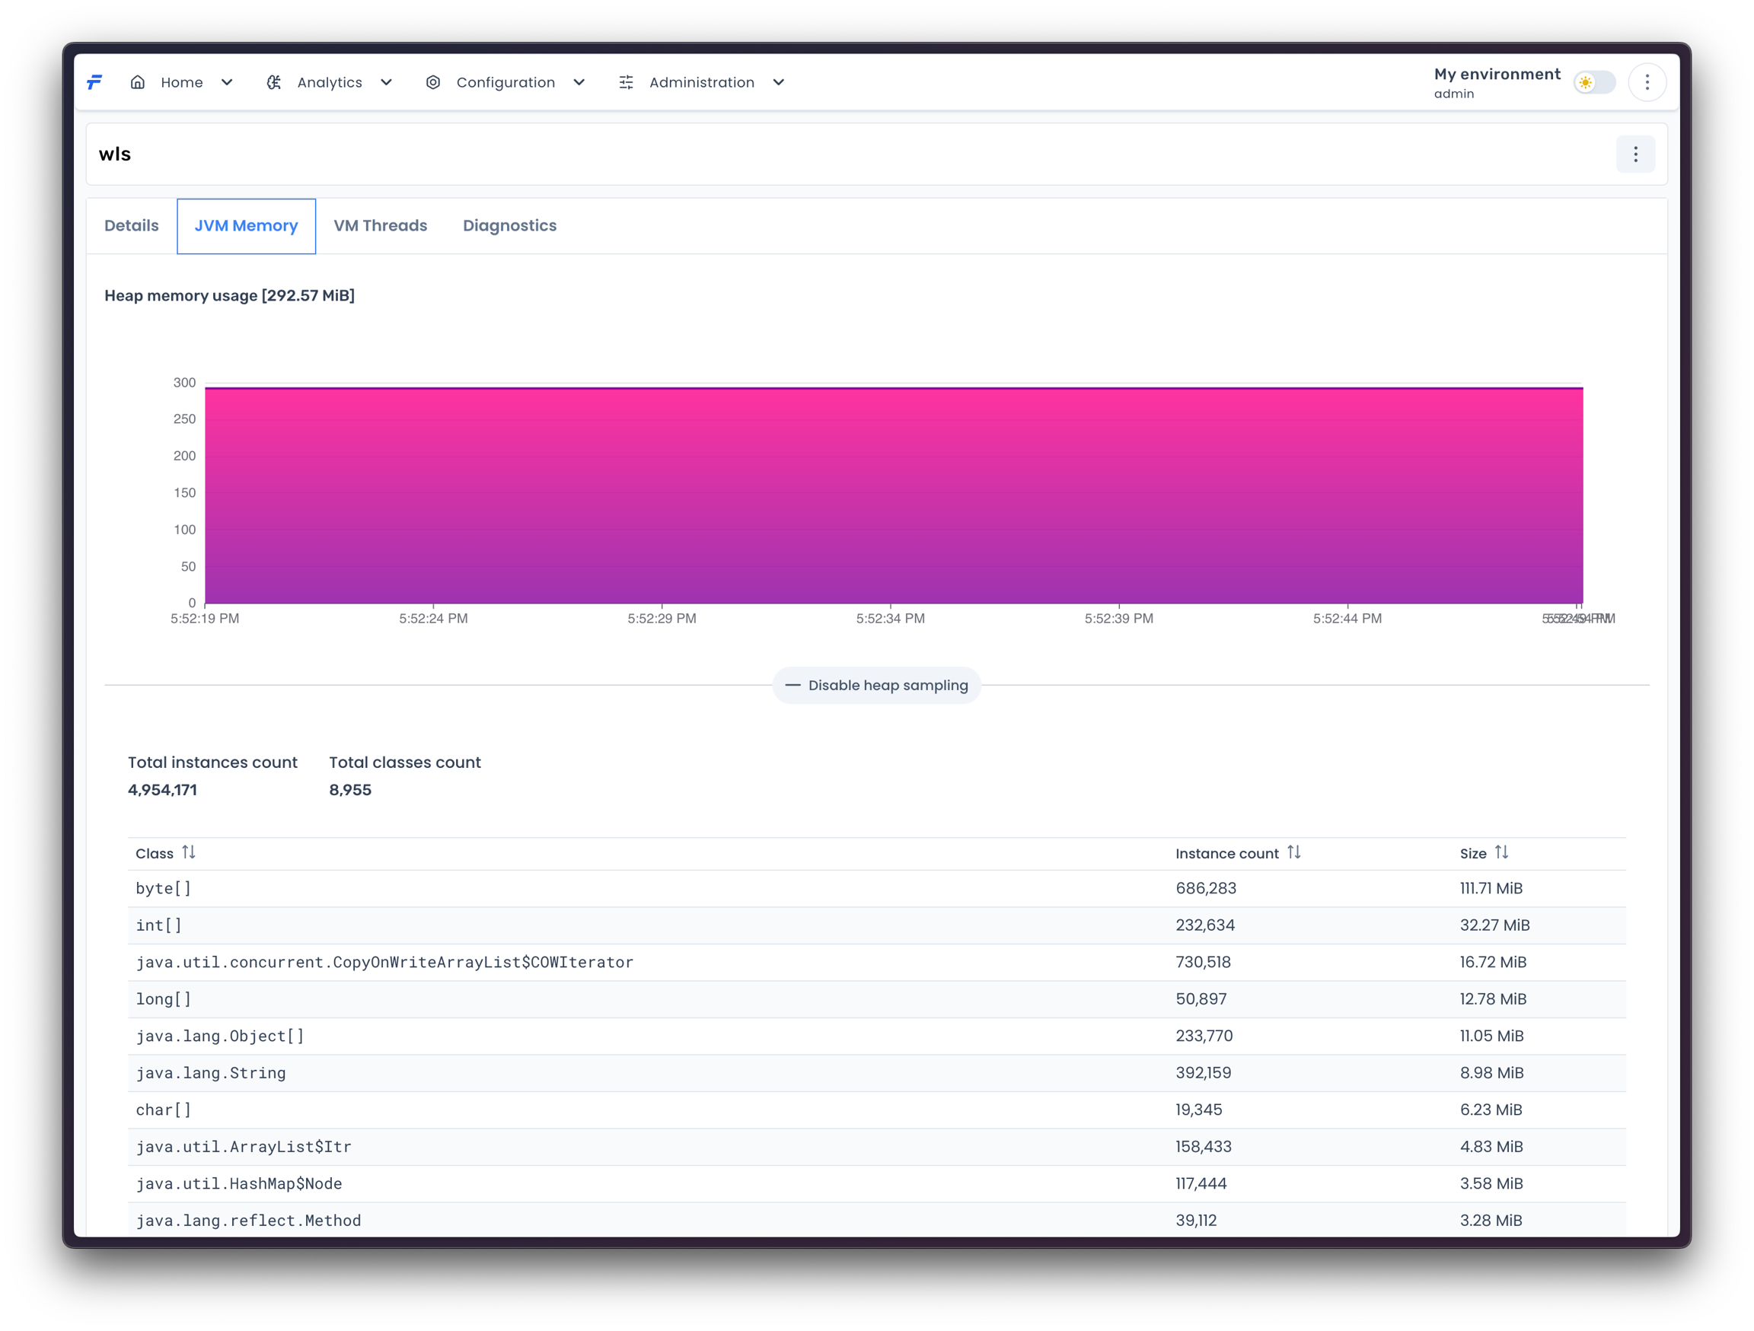
Task: Open the Diagnostics tab
Action: (x=509, y=226)
